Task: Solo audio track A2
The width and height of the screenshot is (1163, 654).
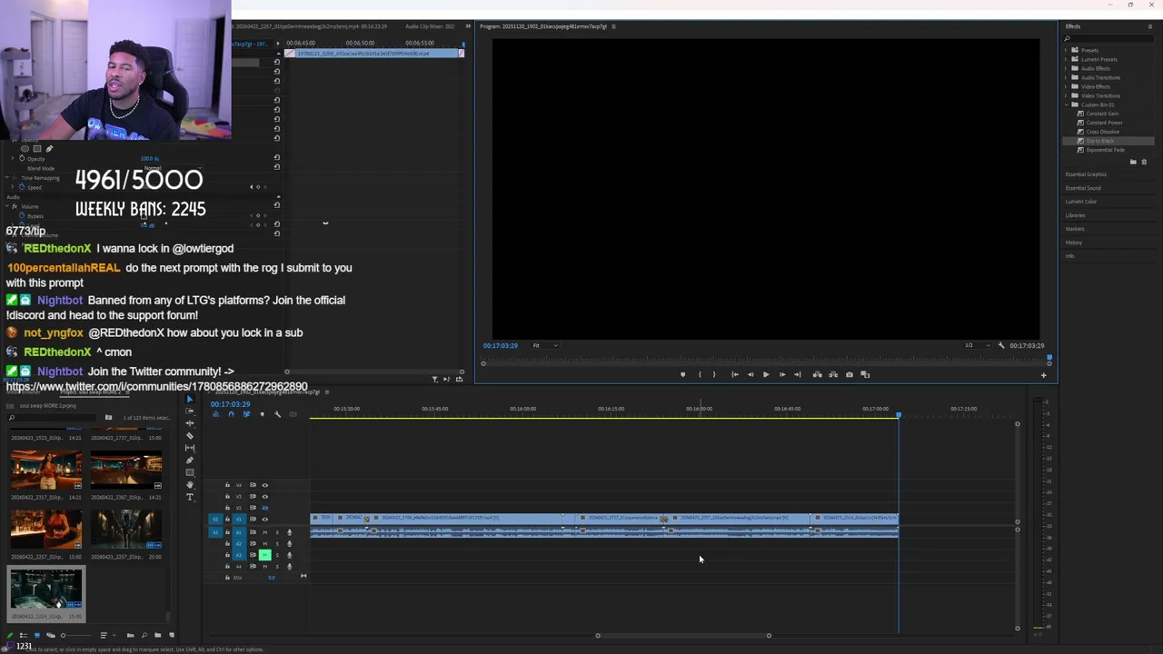Action: 277,543
